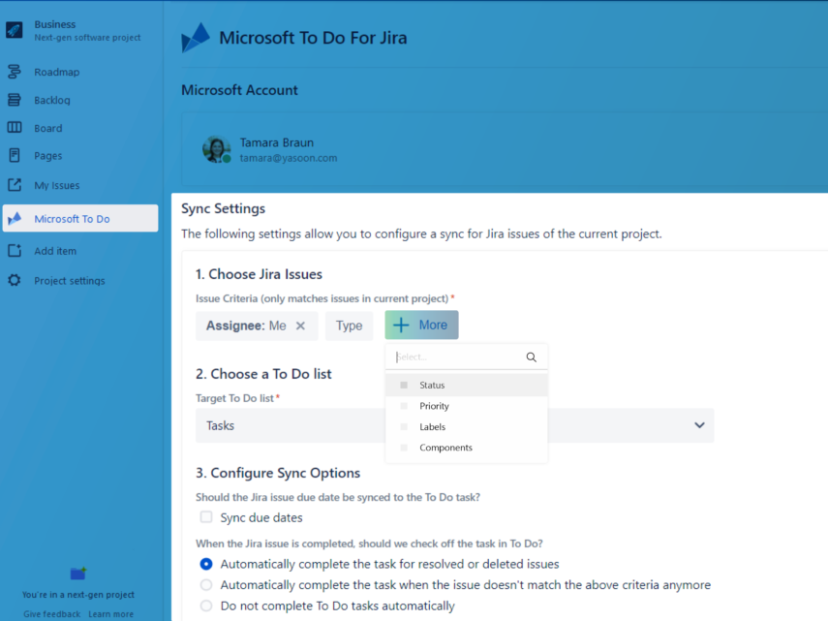Click the Pages icon in sidebar
Screen dimensions: 828x621
15,155
